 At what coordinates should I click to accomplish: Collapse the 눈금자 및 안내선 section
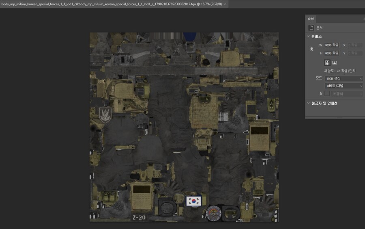coord(308,103)
